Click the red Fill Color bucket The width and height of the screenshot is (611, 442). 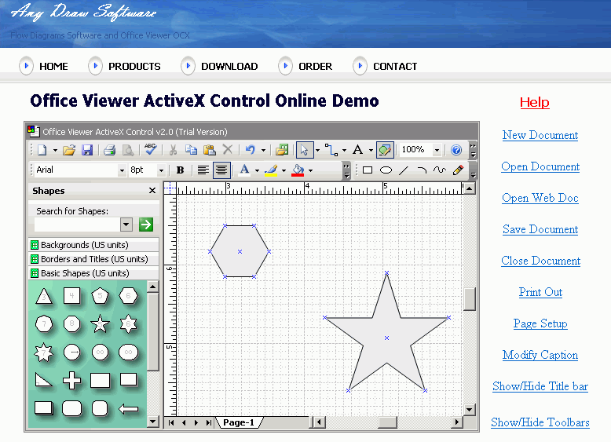pyautogui.click(x=298, y=170)
